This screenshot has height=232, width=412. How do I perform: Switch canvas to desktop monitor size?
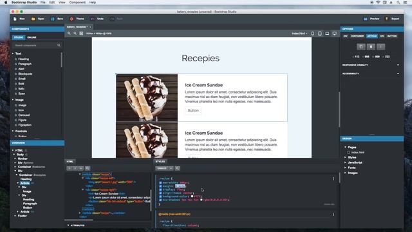[x=335, y=34]
